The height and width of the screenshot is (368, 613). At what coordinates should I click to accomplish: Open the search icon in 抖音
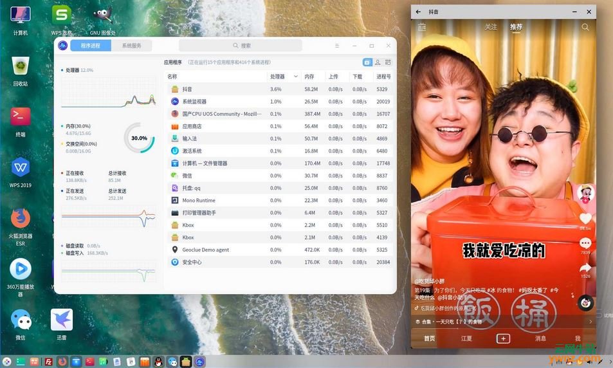(x=585, y=27)
